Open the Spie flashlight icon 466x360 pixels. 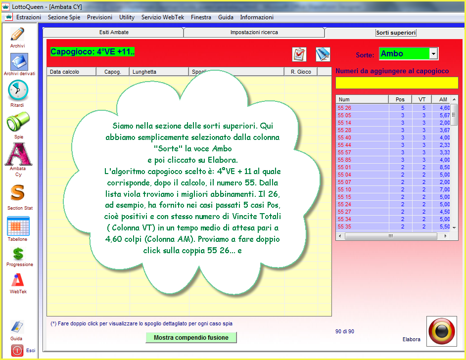(18, 122)
